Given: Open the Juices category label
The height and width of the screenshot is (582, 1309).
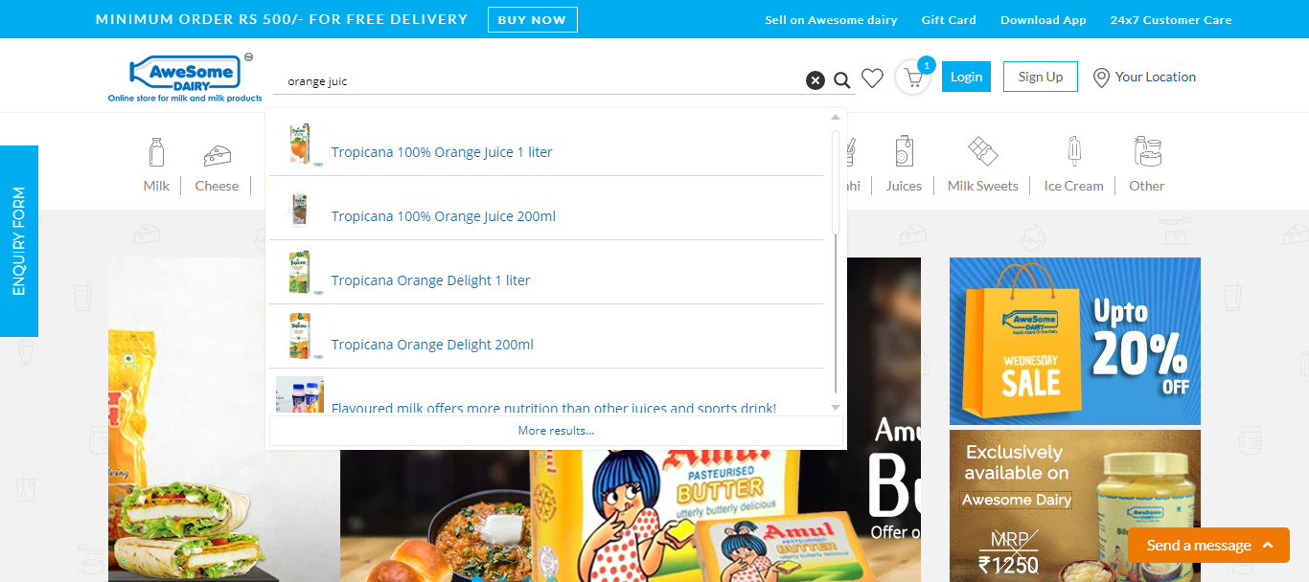Looking at the screenshot, I should 904,186.
